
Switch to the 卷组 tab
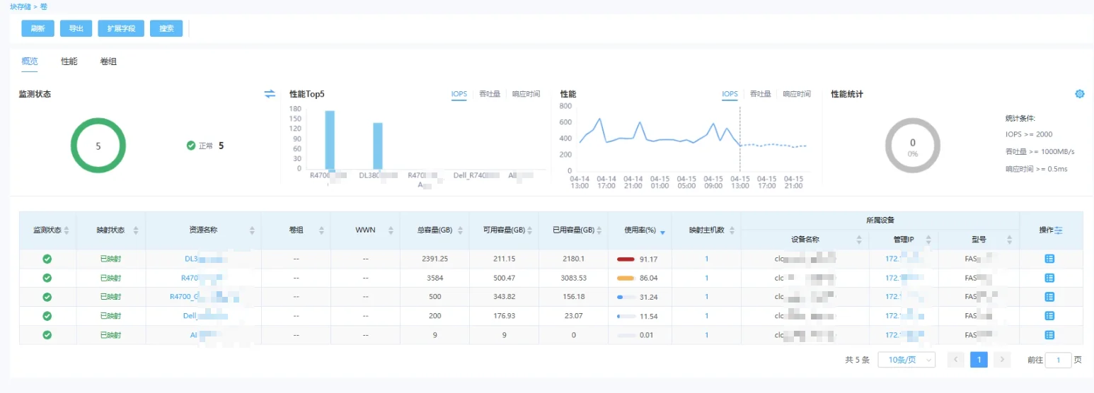click(x=108, y=61)
